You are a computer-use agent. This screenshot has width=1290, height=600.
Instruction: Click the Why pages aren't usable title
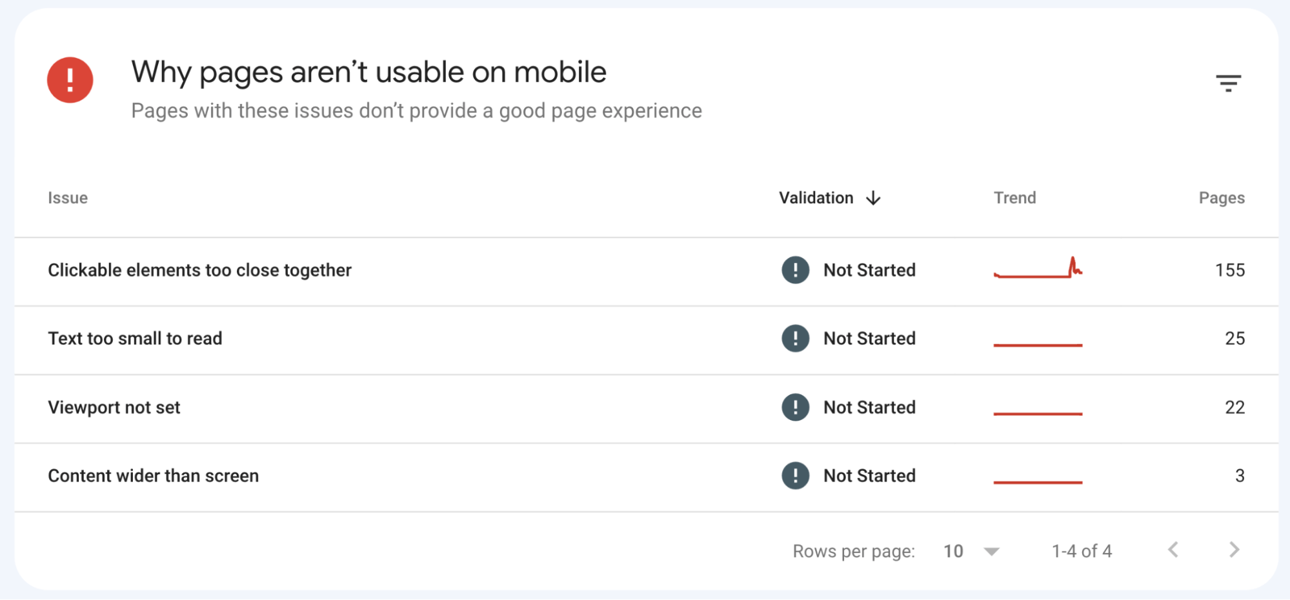(x=368, y=72)
